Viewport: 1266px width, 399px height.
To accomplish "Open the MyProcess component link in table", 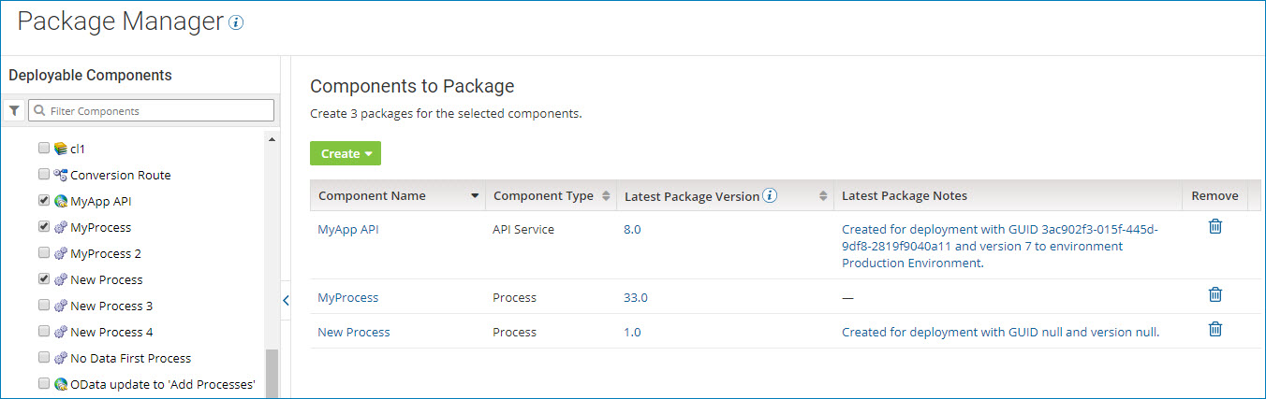I will [348, 297].
